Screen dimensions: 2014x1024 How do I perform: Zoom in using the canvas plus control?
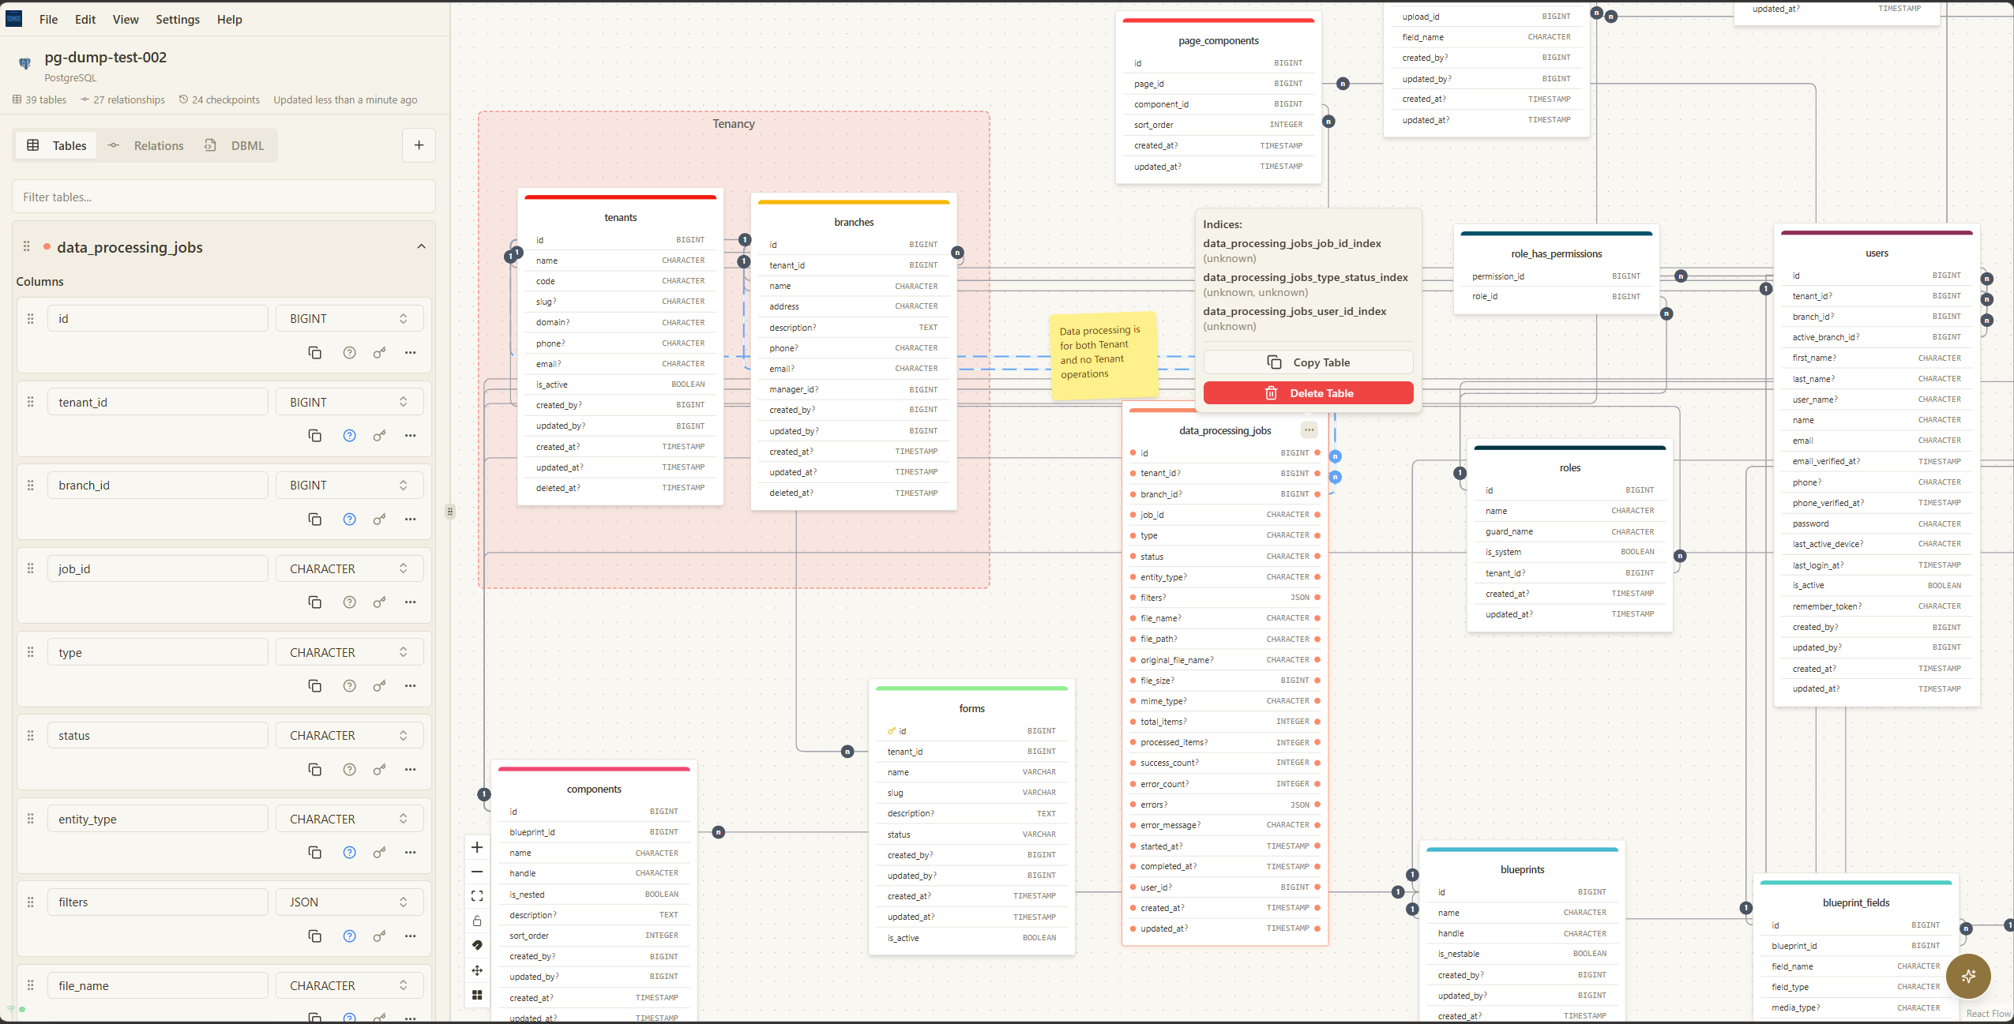(x=477, y=847)
